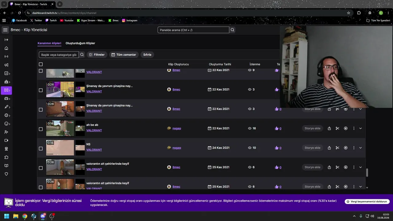Screen dimensions: 393x221
Task: Collapse the Twitch dashboard sidebar with the arrow icon
Action: point(6,40)
